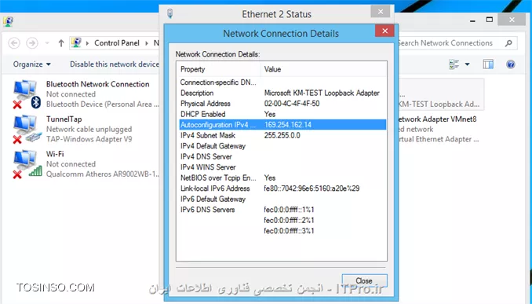Click the Back arrow in Network Connections
This screenshot has height=304, width=532.
tap(14, 43)
